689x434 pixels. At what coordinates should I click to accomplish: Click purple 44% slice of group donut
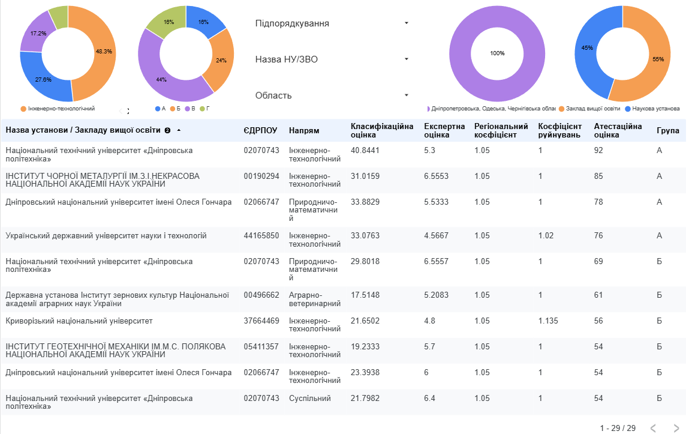[161, 80]
